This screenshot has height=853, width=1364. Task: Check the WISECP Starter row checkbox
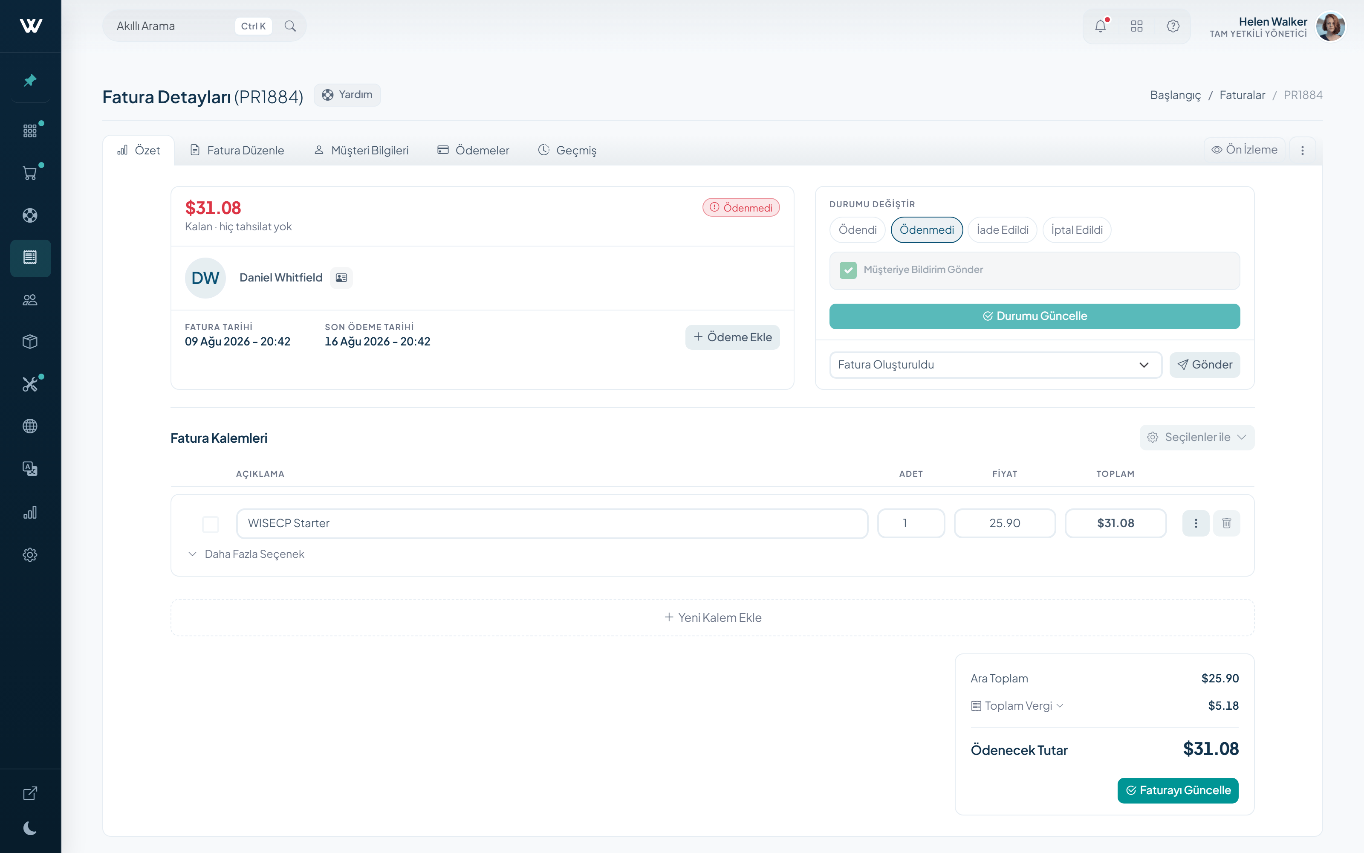[210, 525]
